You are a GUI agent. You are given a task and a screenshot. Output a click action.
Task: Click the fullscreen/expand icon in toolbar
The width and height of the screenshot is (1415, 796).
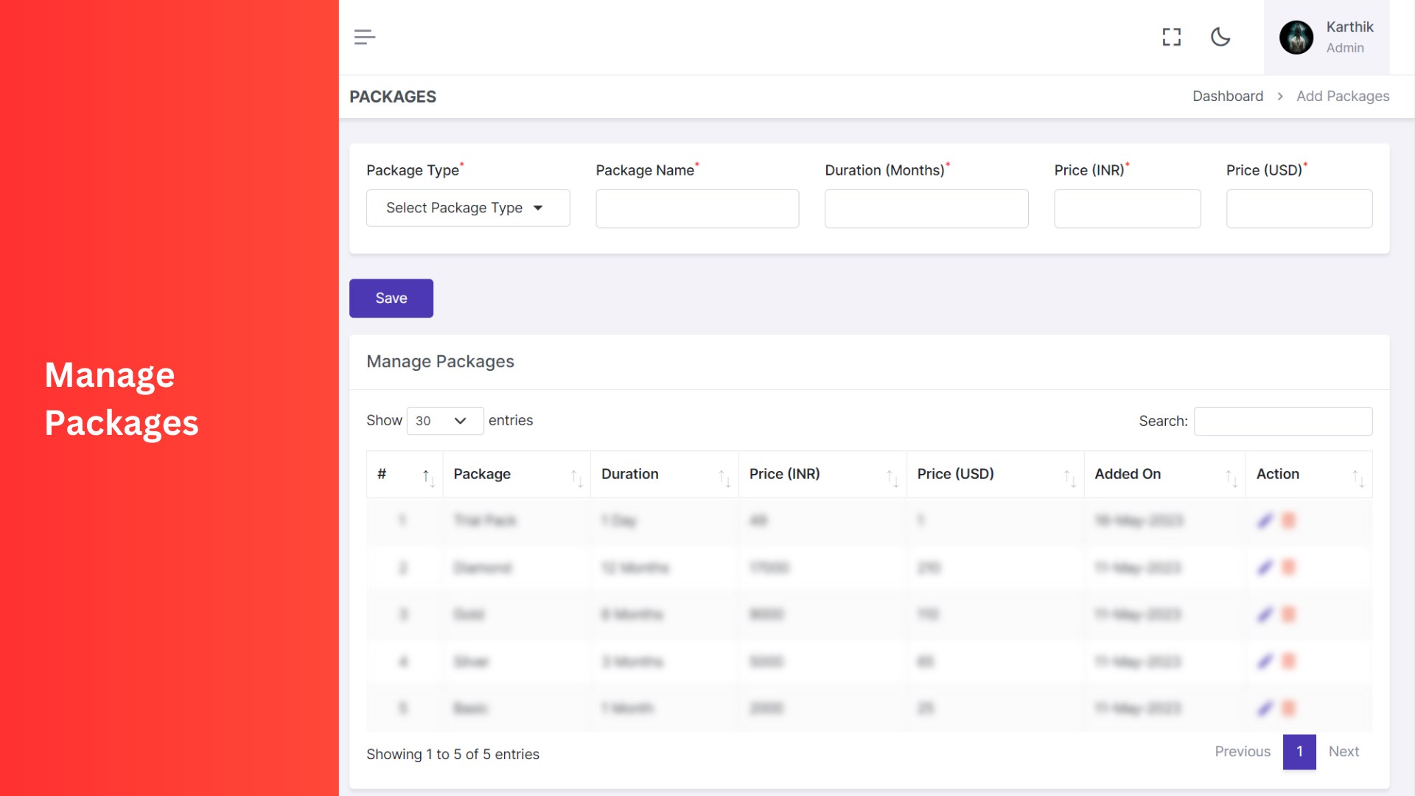click(x=1172, y=36)
